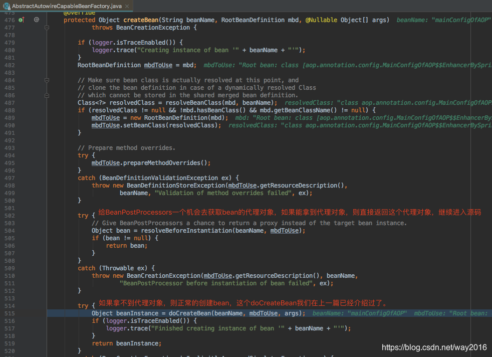Collapse the createBean method fold marker at line 477

(x=47, y=28)
